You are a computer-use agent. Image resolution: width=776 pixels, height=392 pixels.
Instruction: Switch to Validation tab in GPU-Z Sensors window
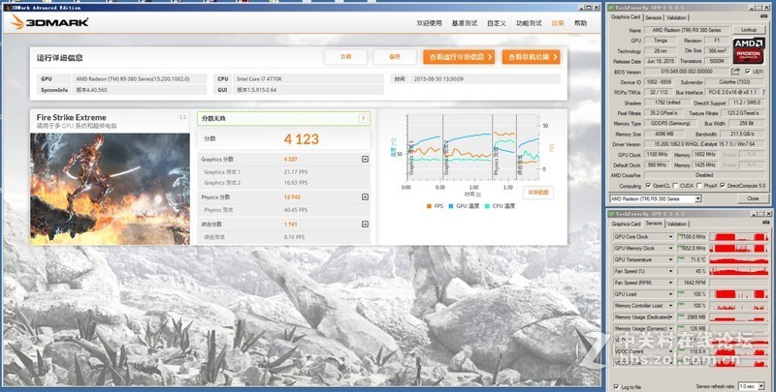676,224
